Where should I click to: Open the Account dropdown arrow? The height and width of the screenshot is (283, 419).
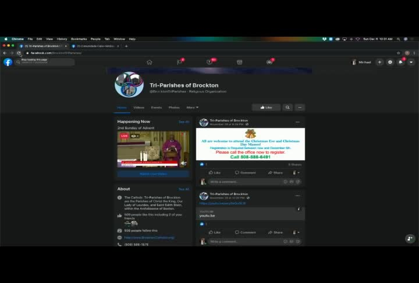(411, 62)
